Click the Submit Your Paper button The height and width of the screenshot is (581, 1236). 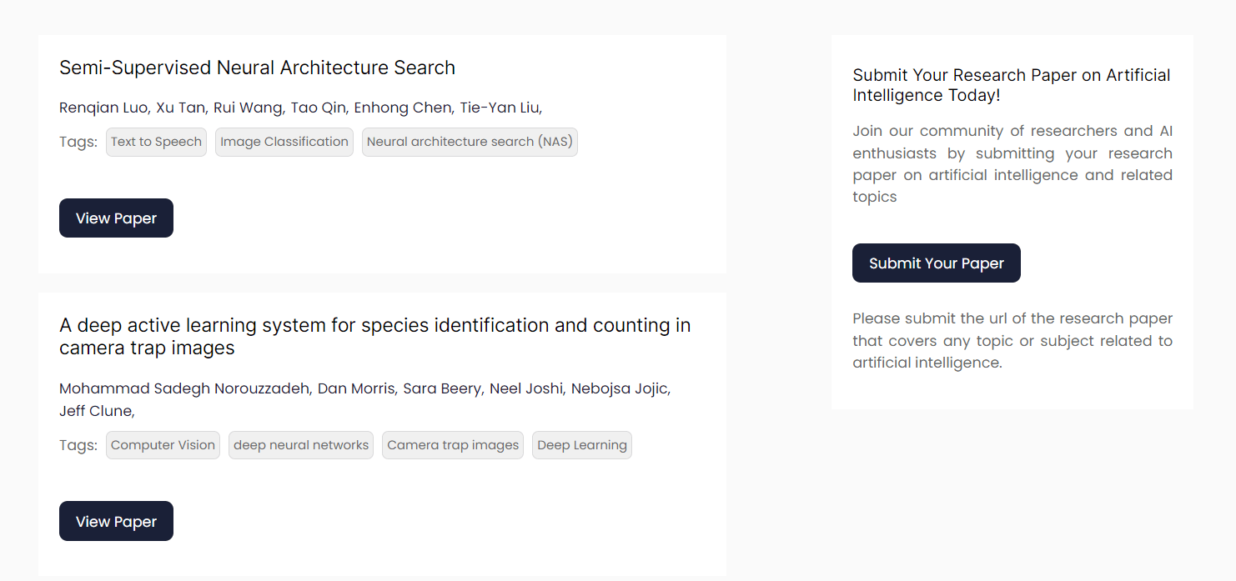(937, 263)
